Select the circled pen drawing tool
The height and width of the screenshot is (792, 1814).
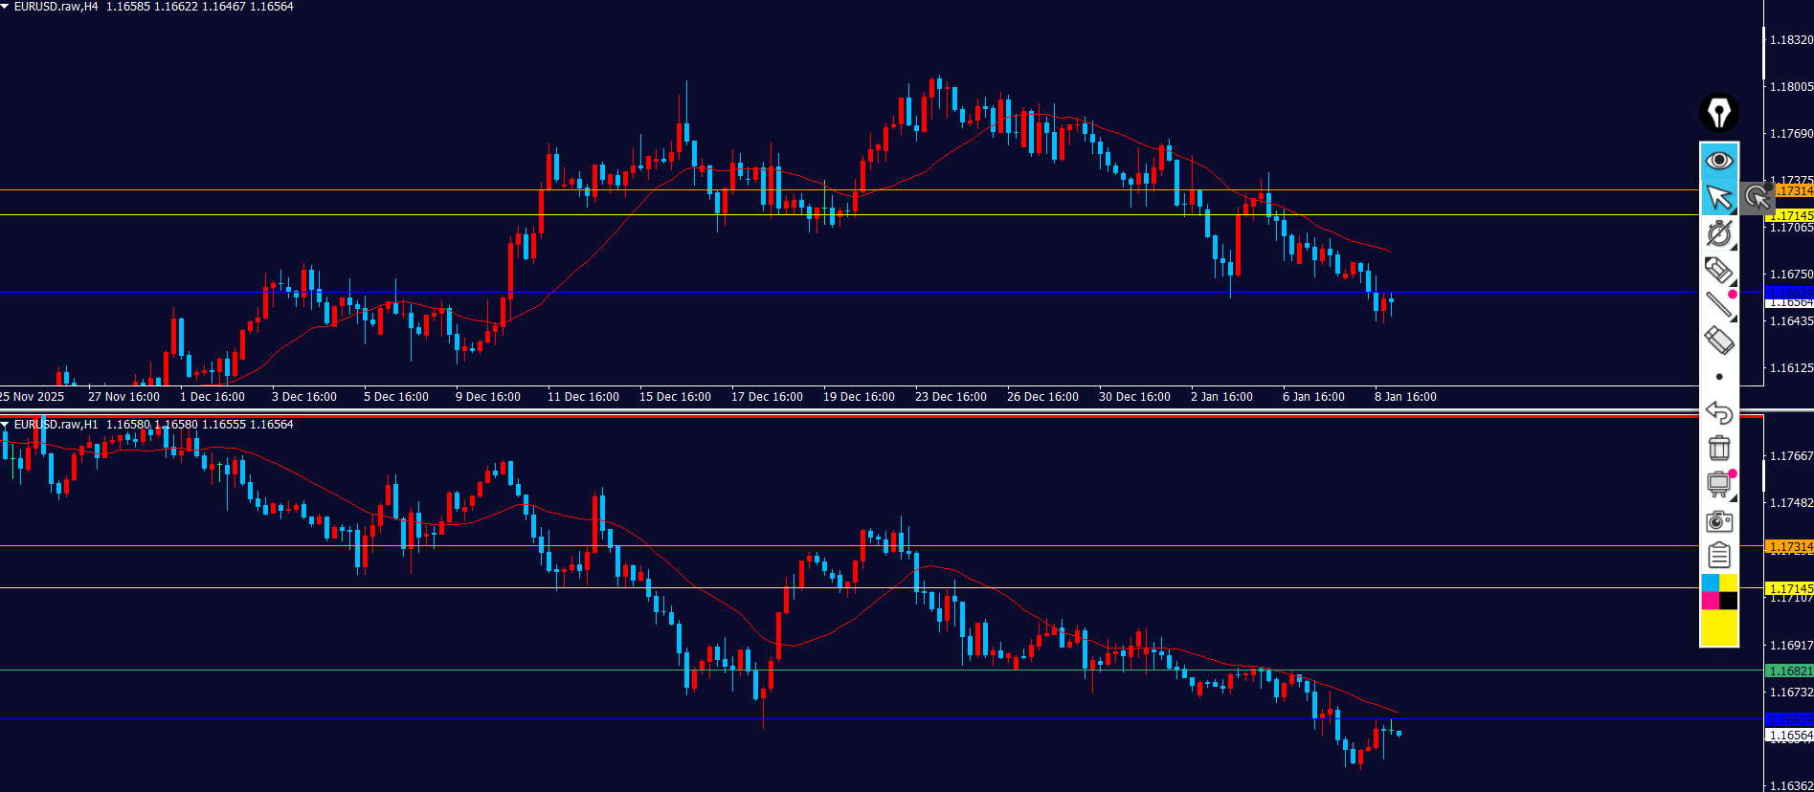1719,233
